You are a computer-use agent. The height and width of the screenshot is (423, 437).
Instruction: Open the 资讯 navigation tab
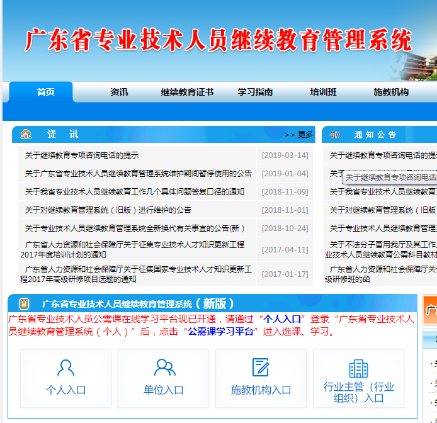pyautogui.click(x=119, y=92)
